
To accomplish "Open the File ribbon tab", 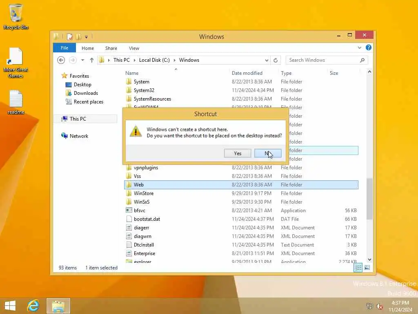I will pyautogui.click(x=64, y=48).
